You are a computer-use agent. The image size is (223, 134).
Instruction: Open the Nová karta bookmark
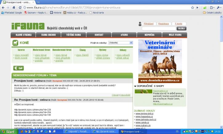pyautogui.click(x=97, y=13)
